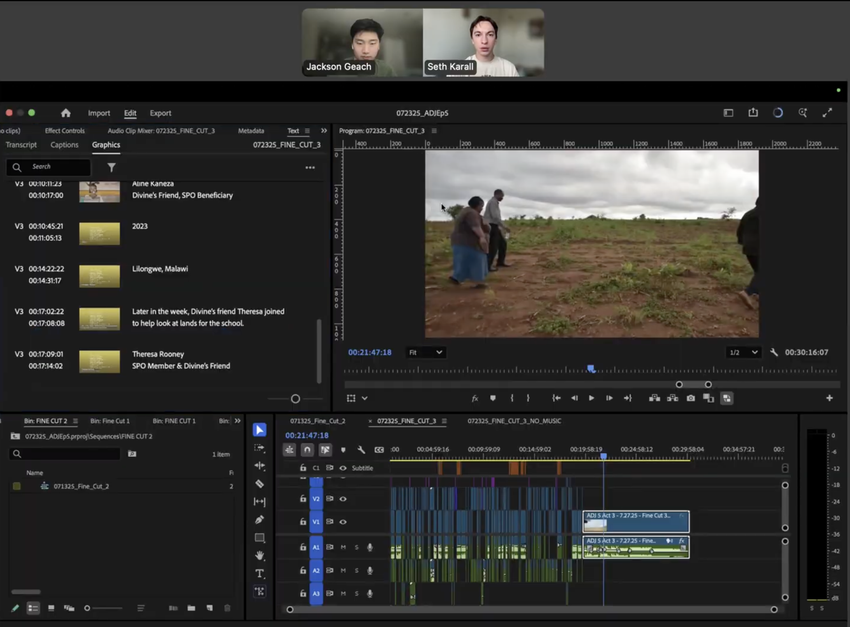The height and width of the screenshot is (627, 850).
Task: Click Export in the top bar
Action: [x=160, y=113]
